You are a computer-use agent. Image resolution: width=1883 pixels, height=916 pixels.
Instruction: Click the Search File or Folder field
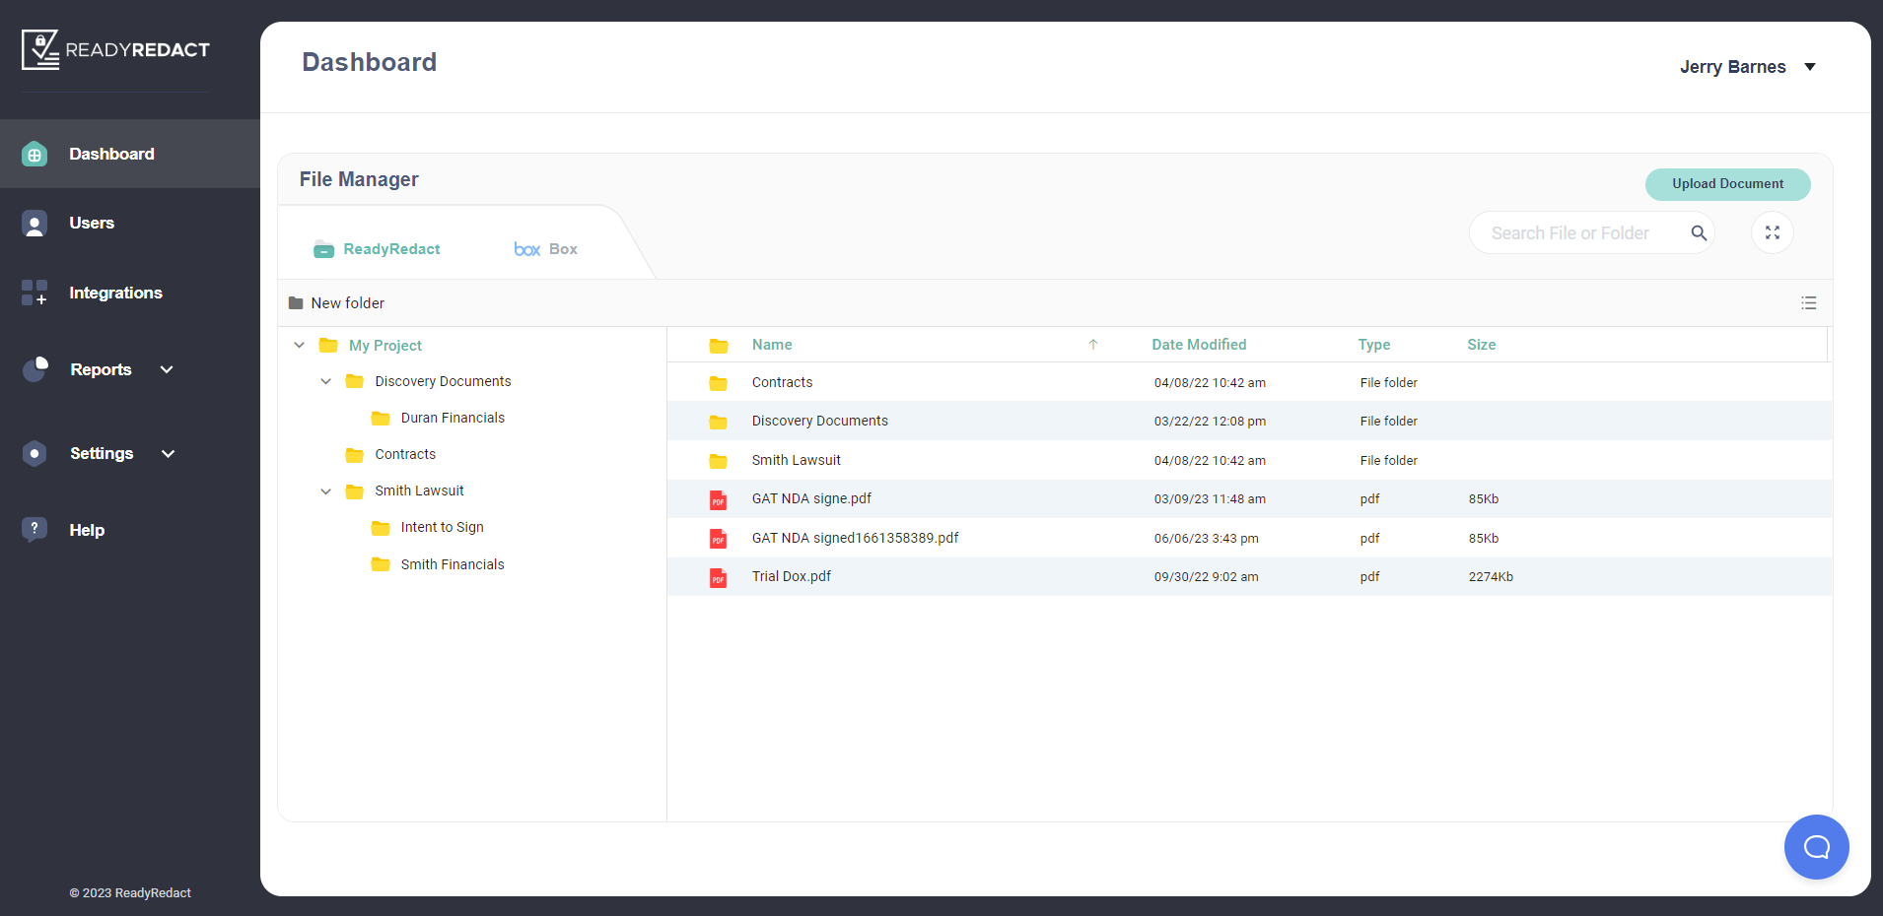coord(1591,233)
